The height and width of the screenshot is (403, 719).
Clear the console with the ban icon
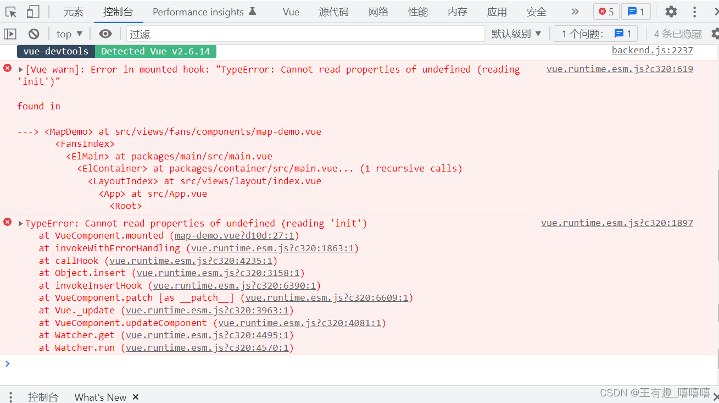34,34
